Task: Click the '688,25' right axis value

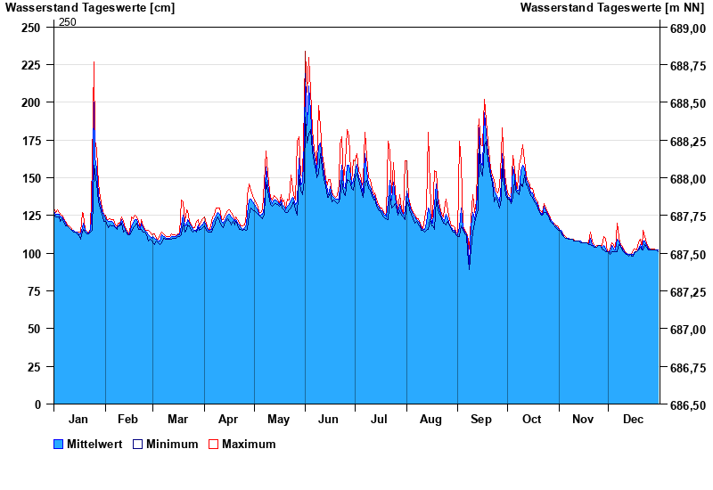Action: 688,142
